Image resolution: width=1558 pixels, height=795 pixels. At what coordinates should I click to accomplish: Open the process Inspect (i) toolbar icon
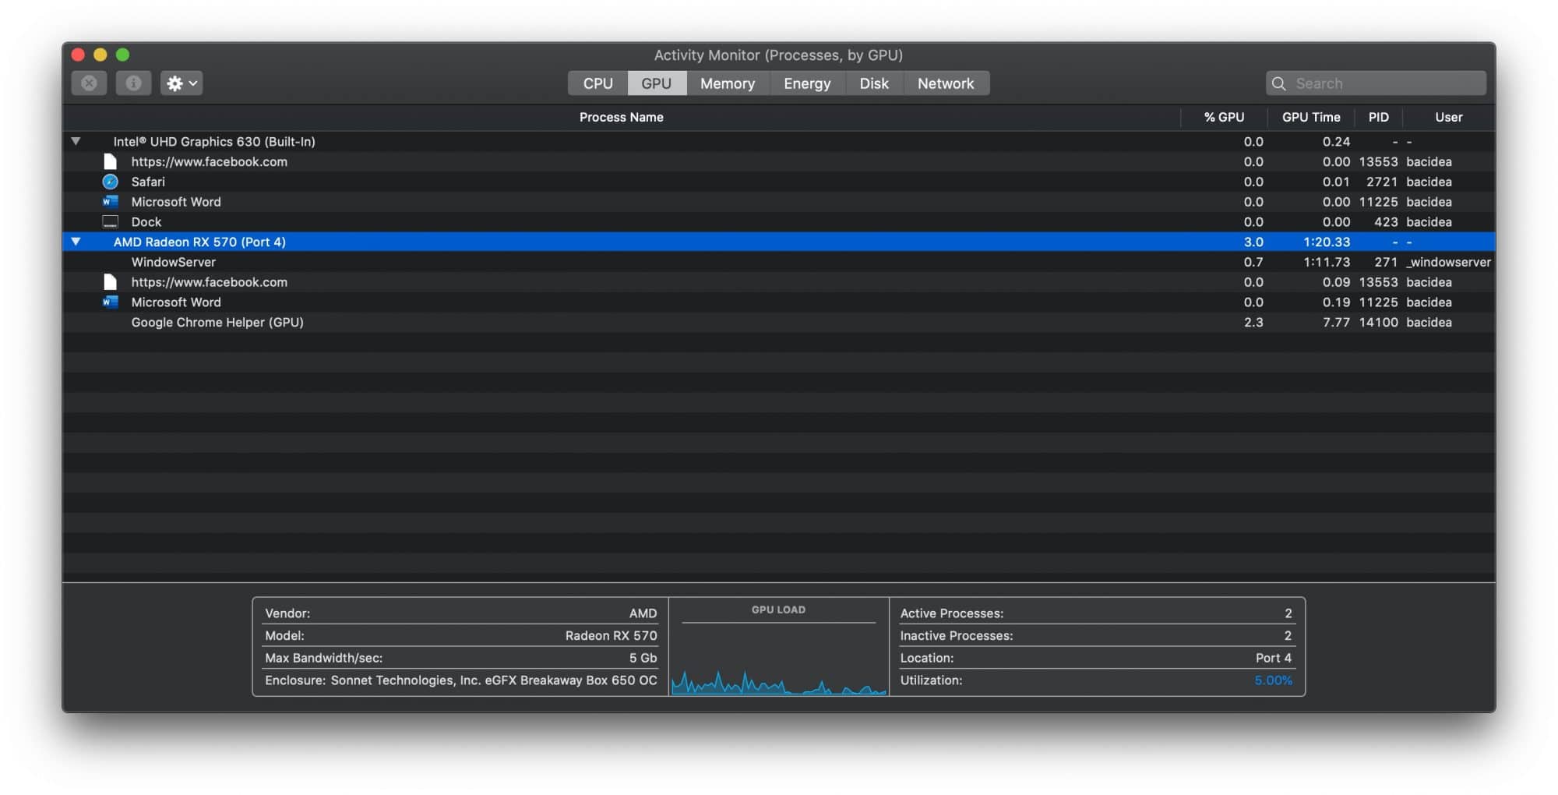click(x=133, y=83)
